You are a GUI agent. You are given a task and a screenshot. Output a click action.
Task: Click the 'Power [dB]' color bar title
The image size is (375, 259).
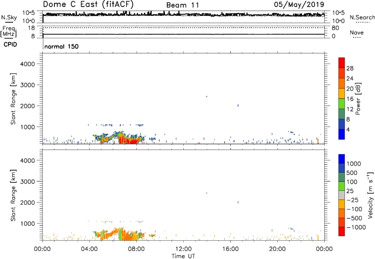(358, 99)
